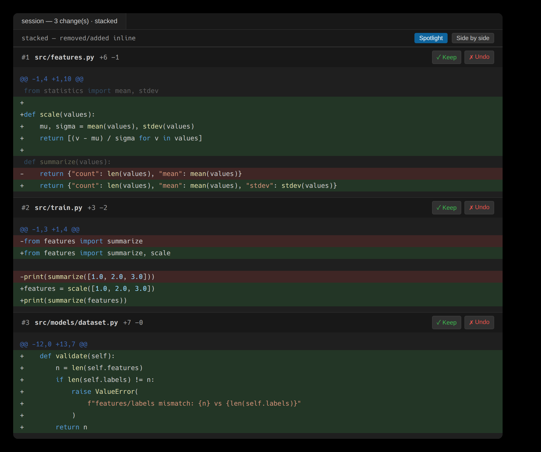Undo changes to src/train.py

[x=479, y=208]
